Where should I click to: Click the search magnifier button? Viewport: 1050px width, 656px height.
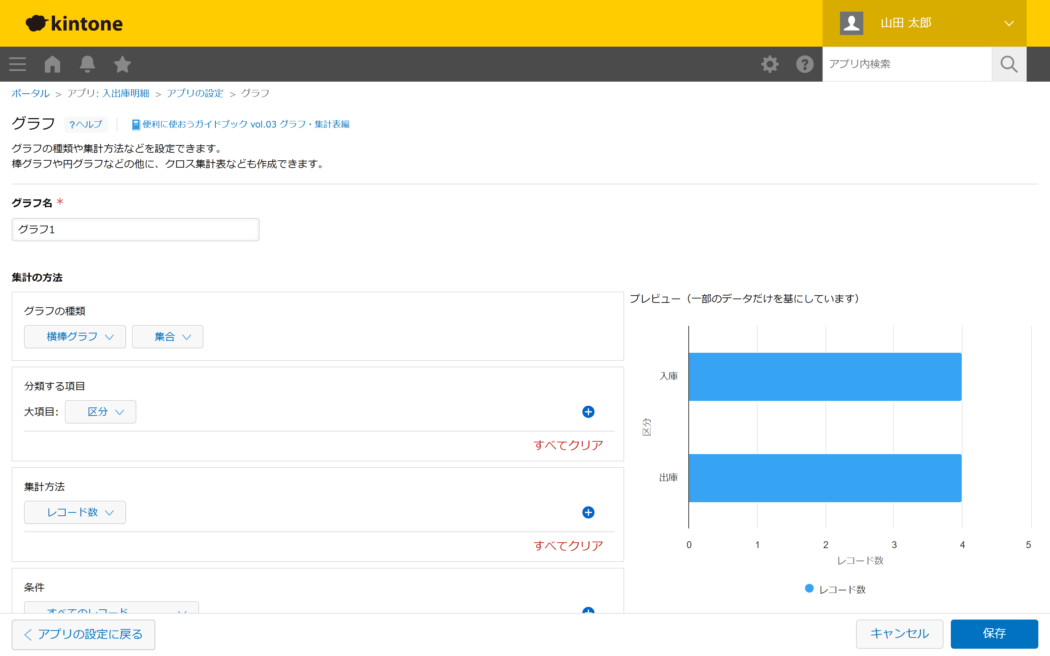[1009, 64]
